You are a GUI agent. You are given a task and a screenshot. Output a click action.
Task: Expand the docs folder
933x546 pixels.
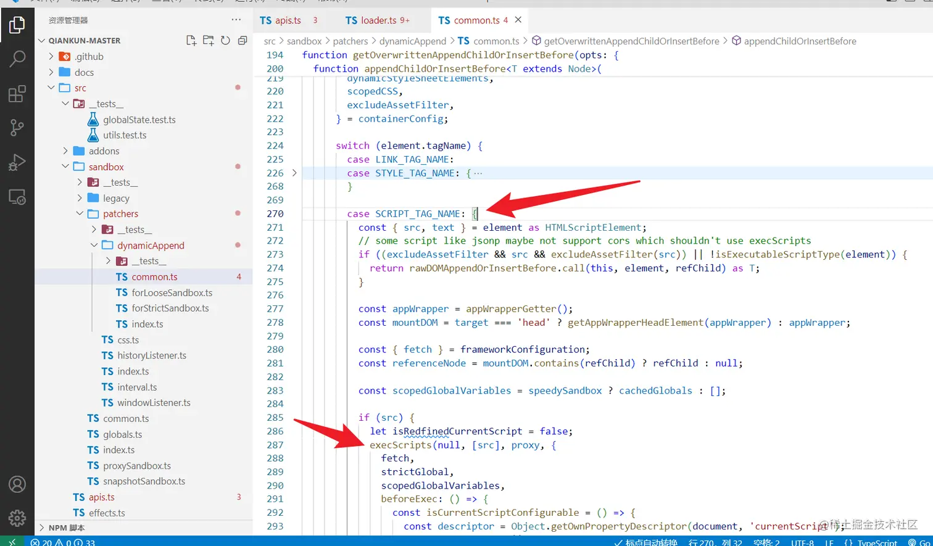click(51, 72)
